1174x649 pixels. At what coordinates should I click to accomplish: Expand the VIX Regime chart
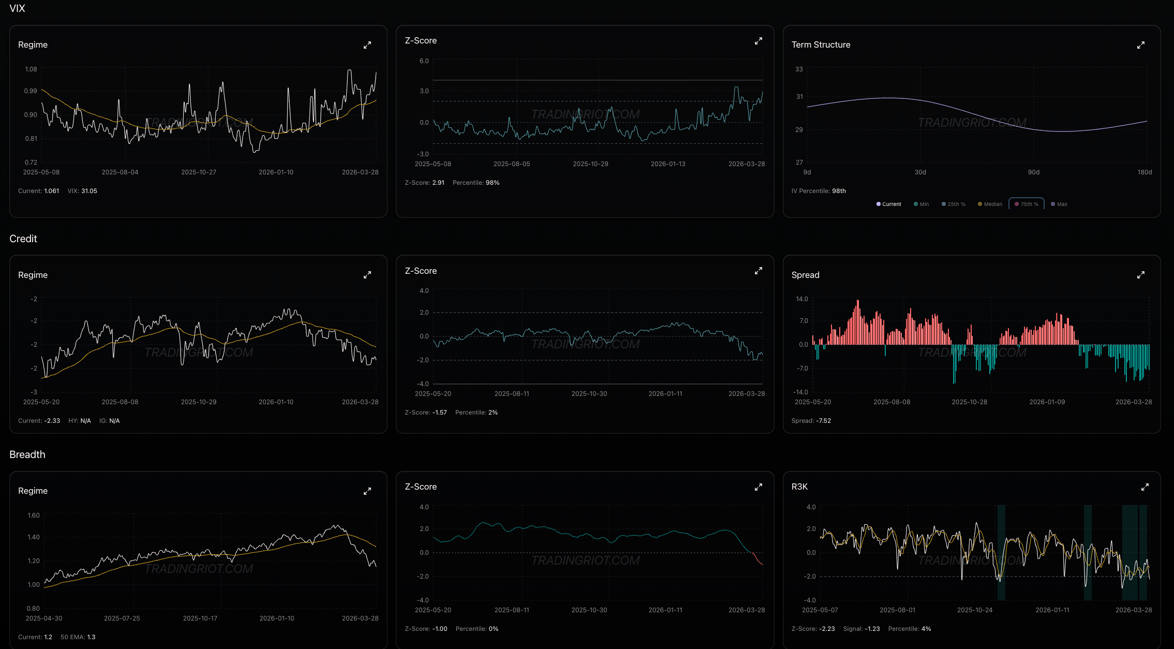coord(367,45)
